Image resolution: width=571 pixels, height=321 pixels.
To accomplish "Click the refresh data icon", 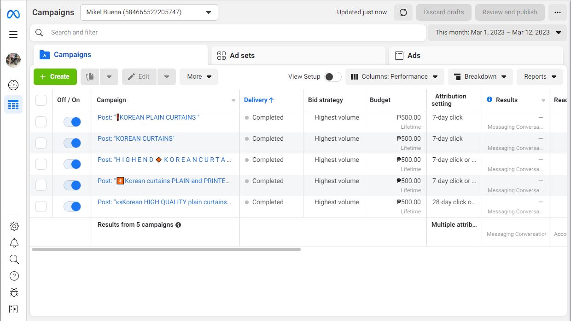I will [403, 12].
